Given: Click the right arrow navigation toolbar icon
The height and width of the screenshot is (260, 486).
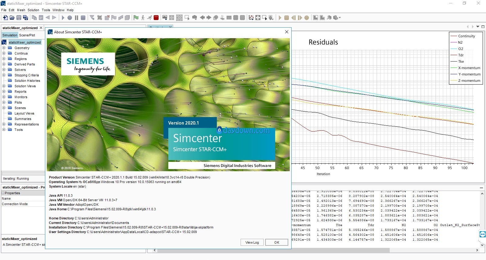Looking at the screenshot, I should 209,18.
